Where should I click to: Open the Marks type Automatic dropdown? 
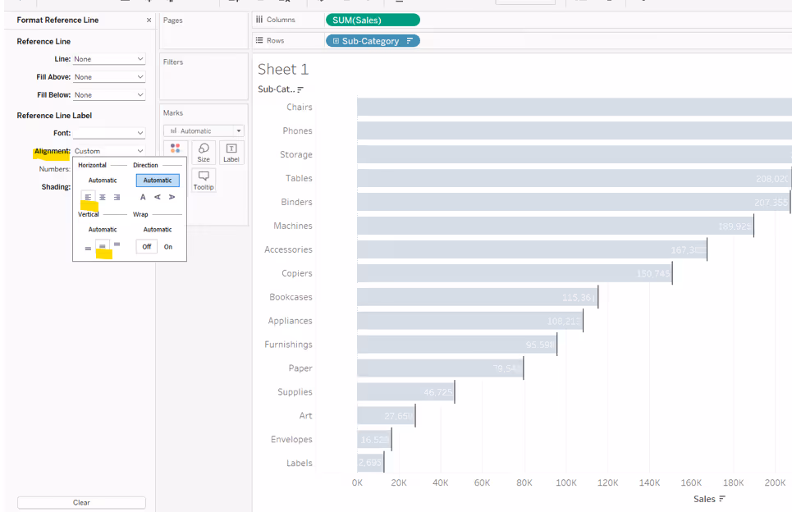[x=204, y=130]
